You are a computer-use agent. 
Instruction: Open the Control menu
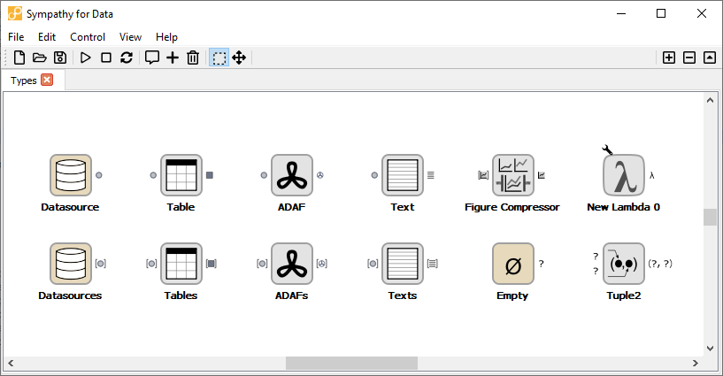pyautogui.click(x=88, y=37)
